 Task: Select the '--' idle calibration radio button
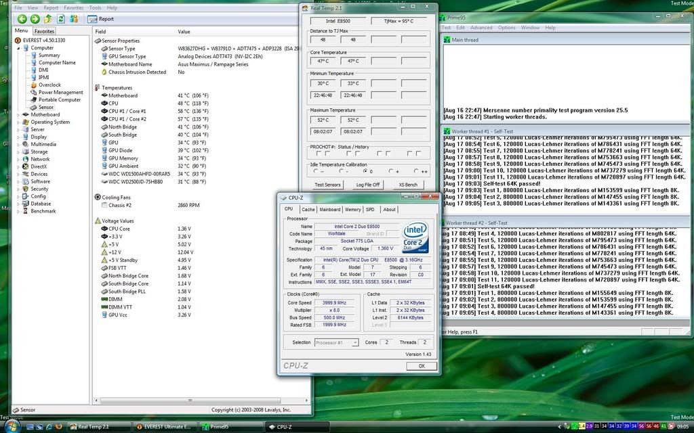(x=316, y=171)
